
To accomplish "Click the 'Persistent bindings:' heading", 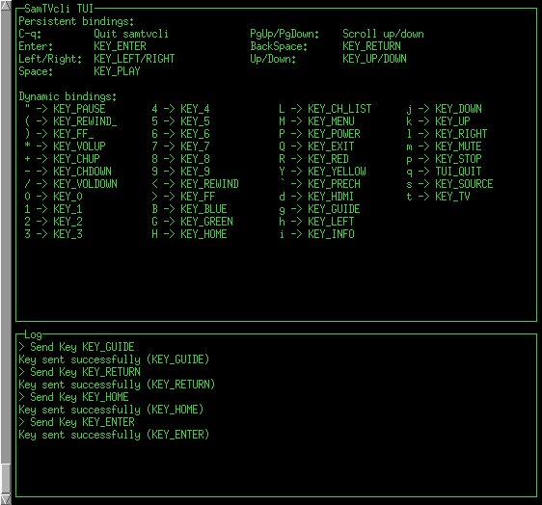I will (x=76, y=21).
